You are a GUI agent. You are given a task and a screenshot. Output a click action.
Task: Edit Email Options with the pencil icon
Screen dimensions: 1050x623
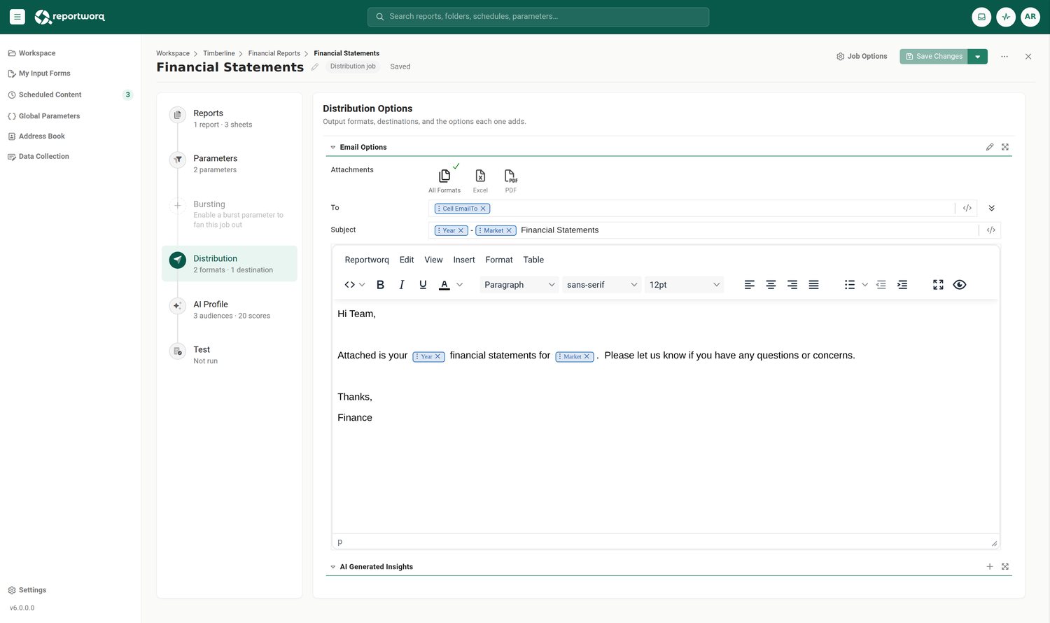point(990,147)
